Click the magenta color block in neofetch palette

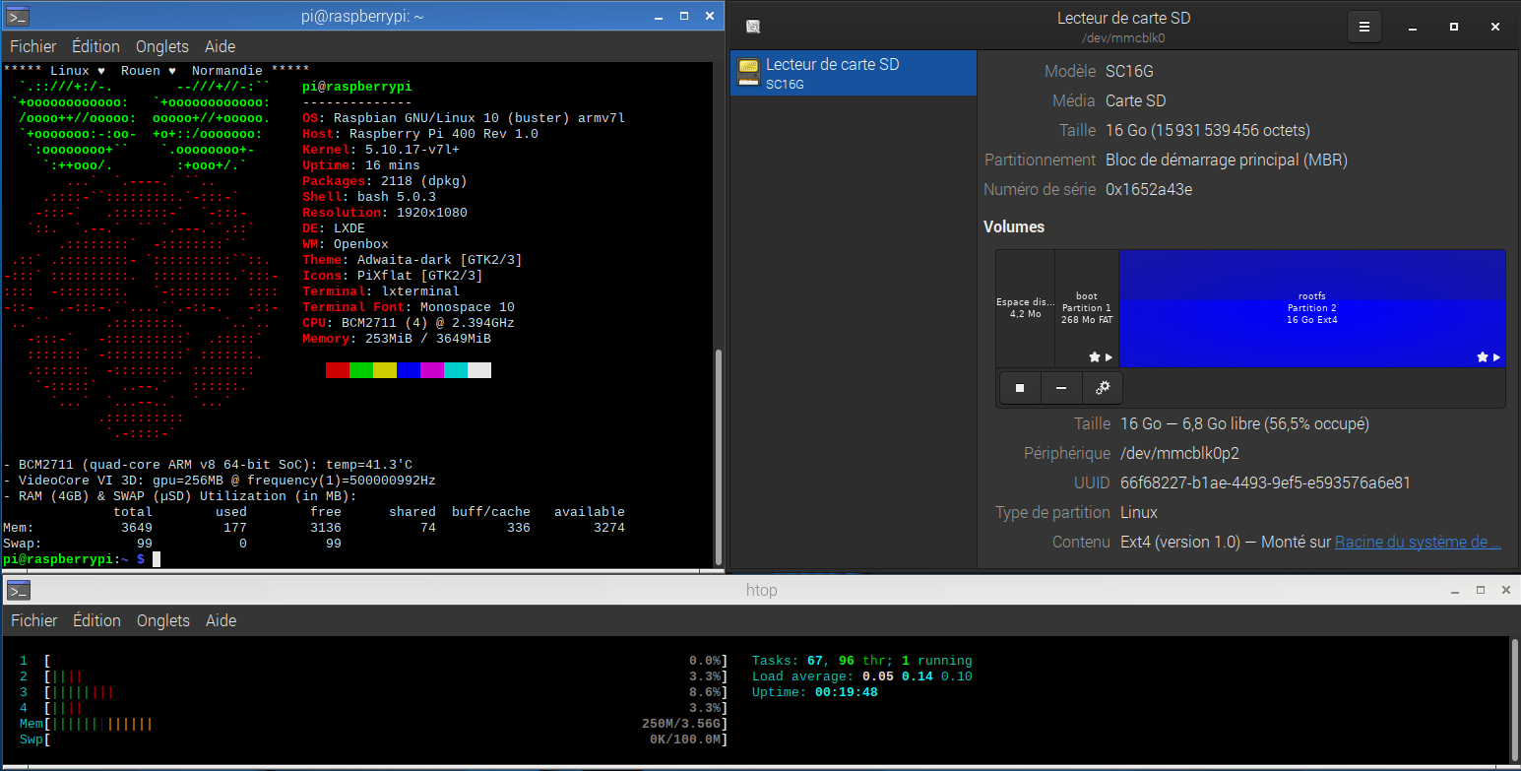tap(432, 370)
